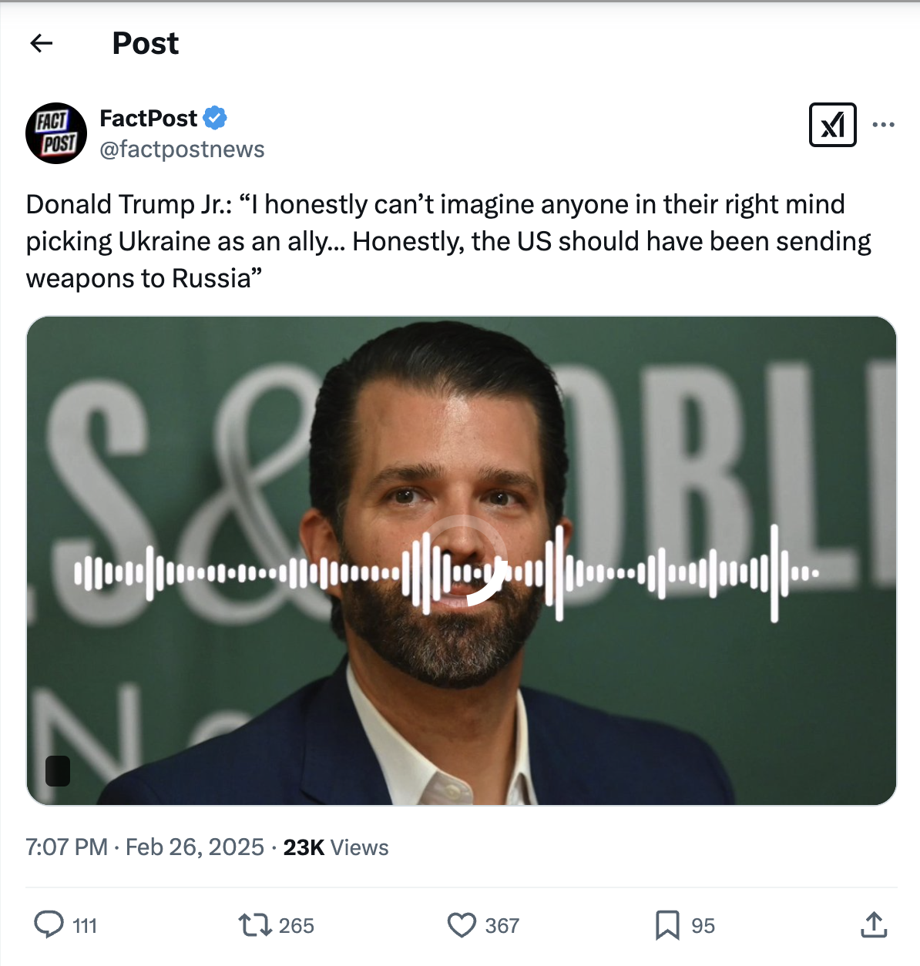Click the 111 replies count
This screenshot has width=920, height=966.
pyautogui.click(x=85, y=926)
